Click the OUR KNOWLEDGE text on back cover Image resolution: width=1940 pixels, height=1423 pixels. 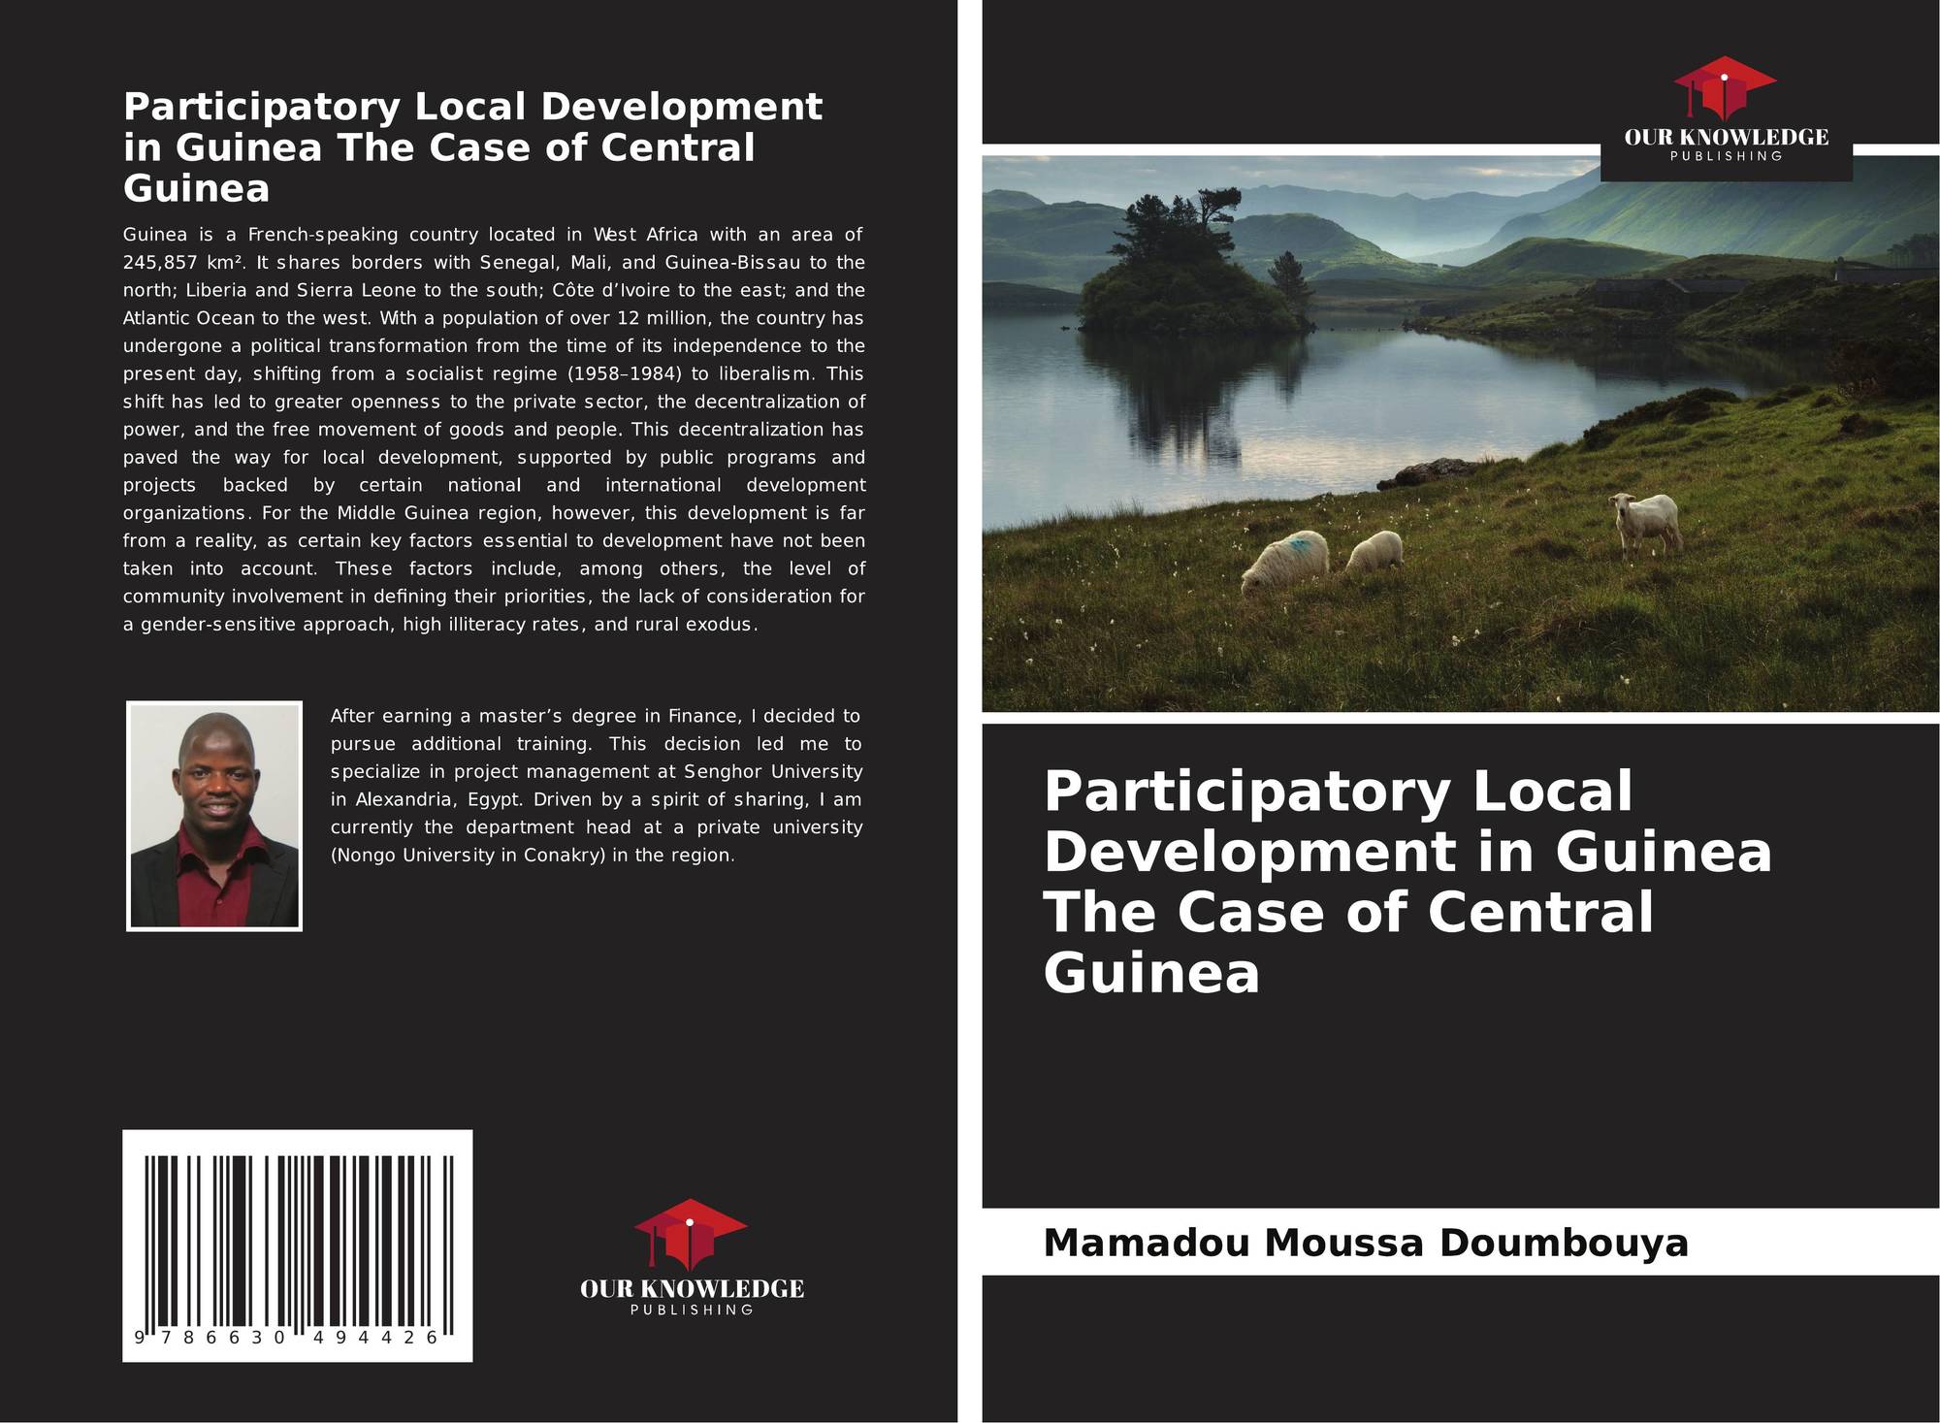[692, 1289]
